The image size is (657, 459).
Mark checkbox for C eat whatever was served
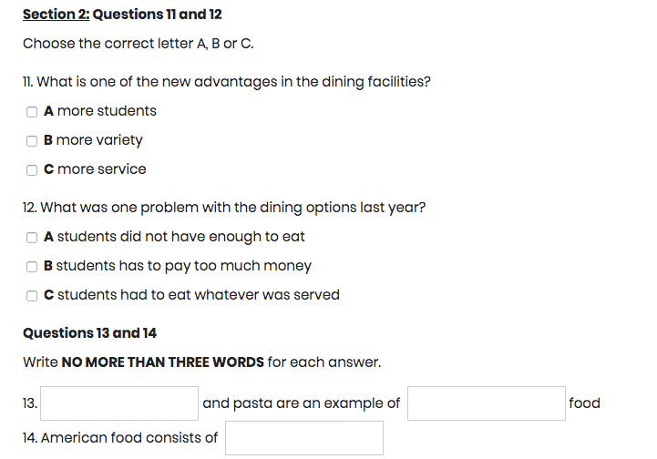[32, 296]
